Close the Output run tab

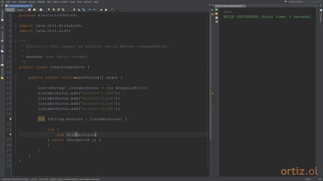[244, 6]
